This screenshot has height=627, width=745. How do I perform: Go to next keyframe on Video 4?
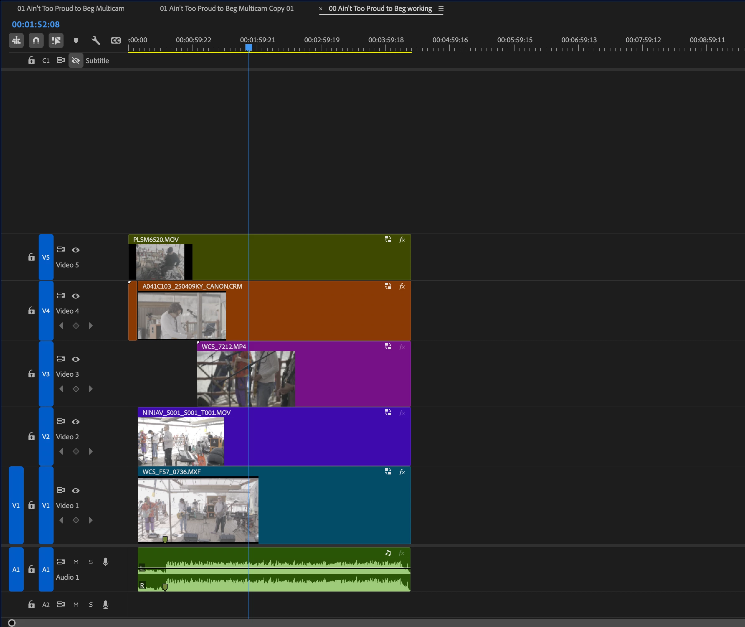(x=91, y=326)
